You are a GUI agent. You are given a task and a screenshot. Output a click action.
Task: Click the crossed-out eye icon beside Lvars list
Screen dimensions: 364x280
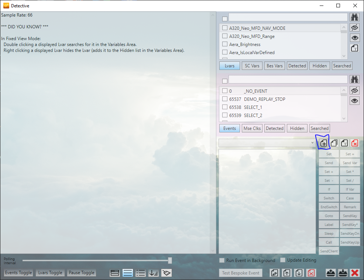pyautogui.click(x=354, y=27)
